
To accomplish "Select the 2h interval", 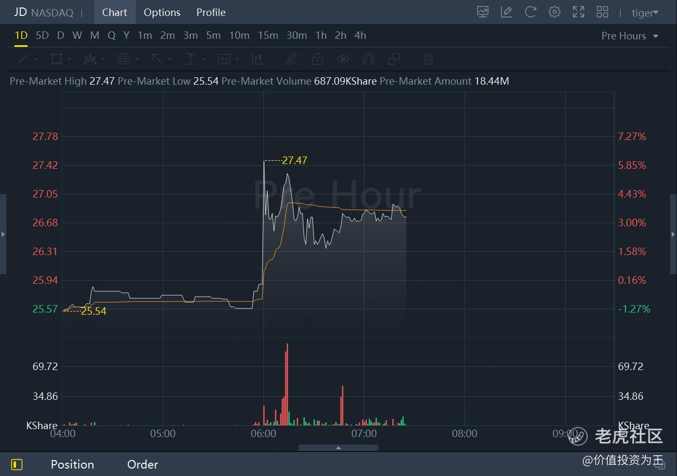I will pos(341,35).
